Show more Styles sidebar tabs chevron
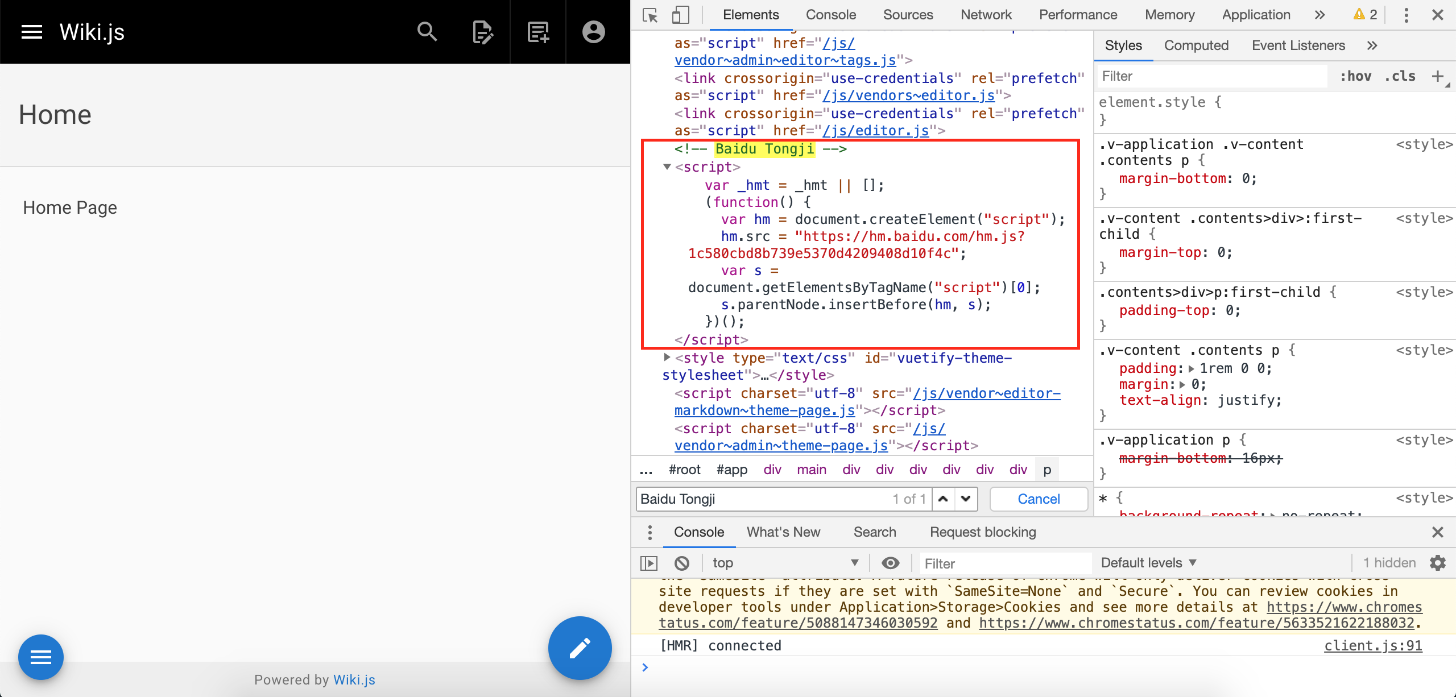1456x697 pixels. [1372, 45]
